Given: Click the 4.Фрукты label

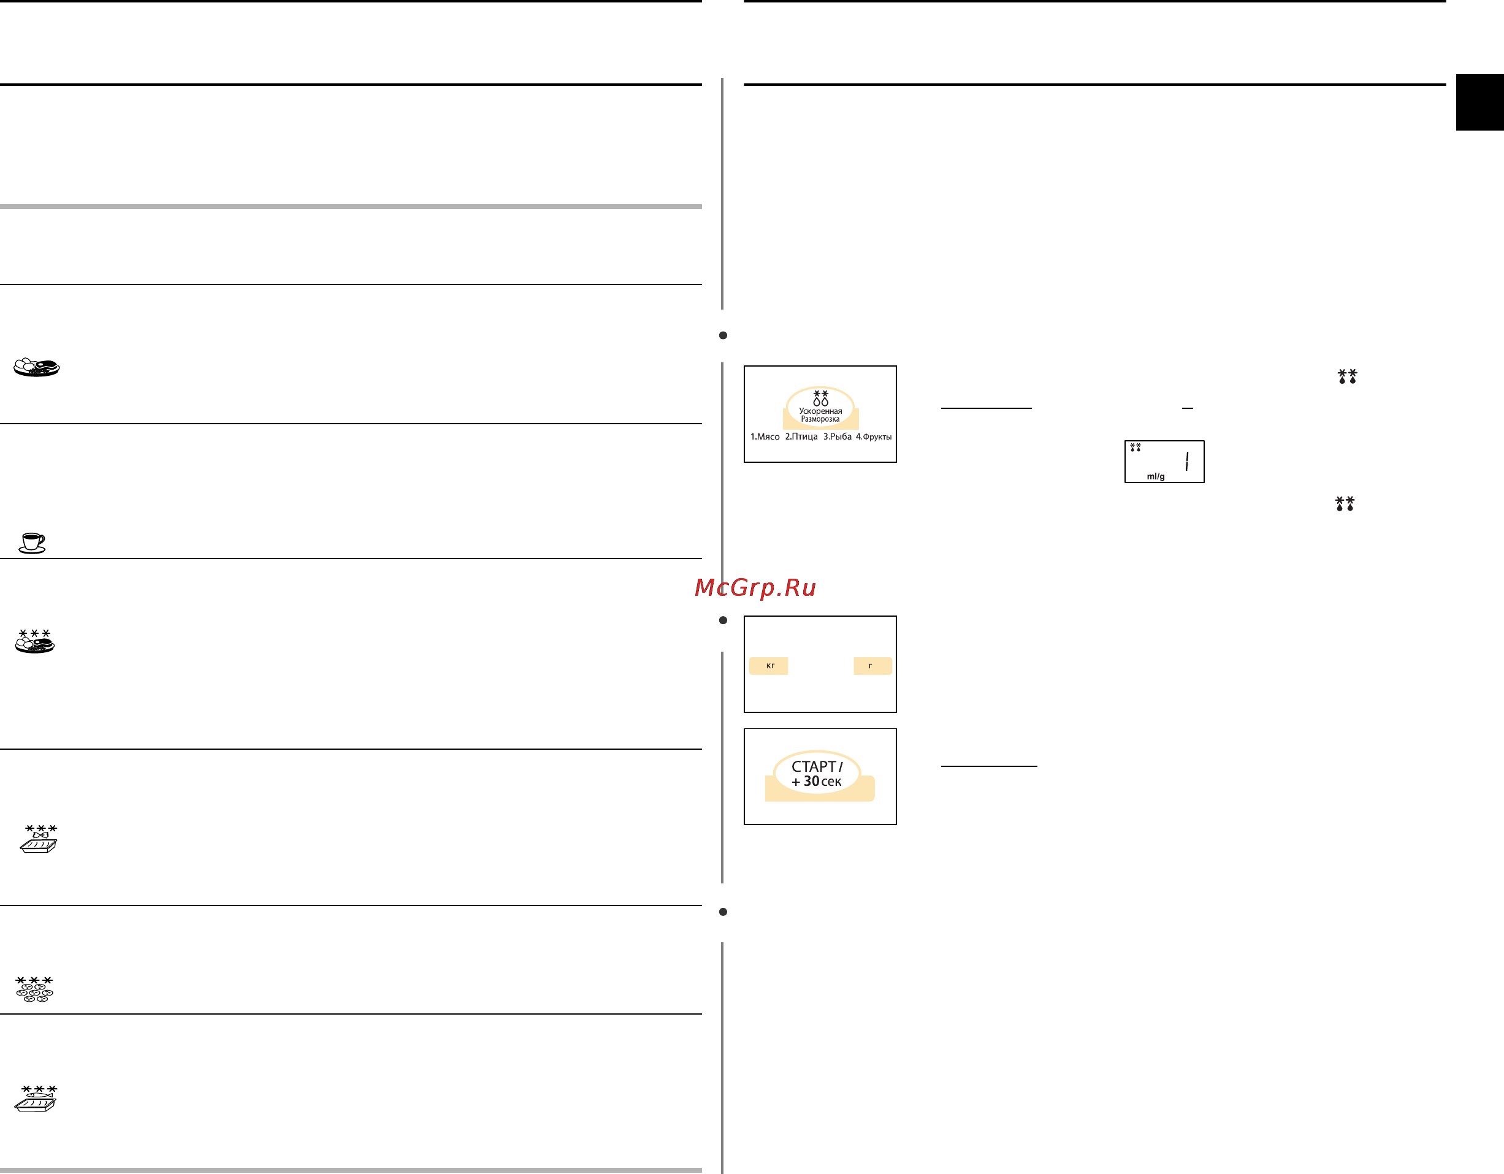Looking at the screenshot, I should pyautogui.click(x=874, y=436).
